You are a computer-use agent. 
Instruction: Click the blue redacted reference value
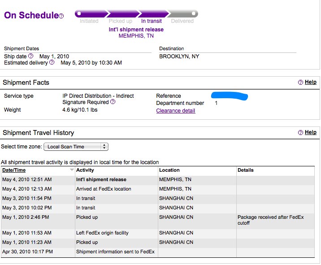[230, 96]
